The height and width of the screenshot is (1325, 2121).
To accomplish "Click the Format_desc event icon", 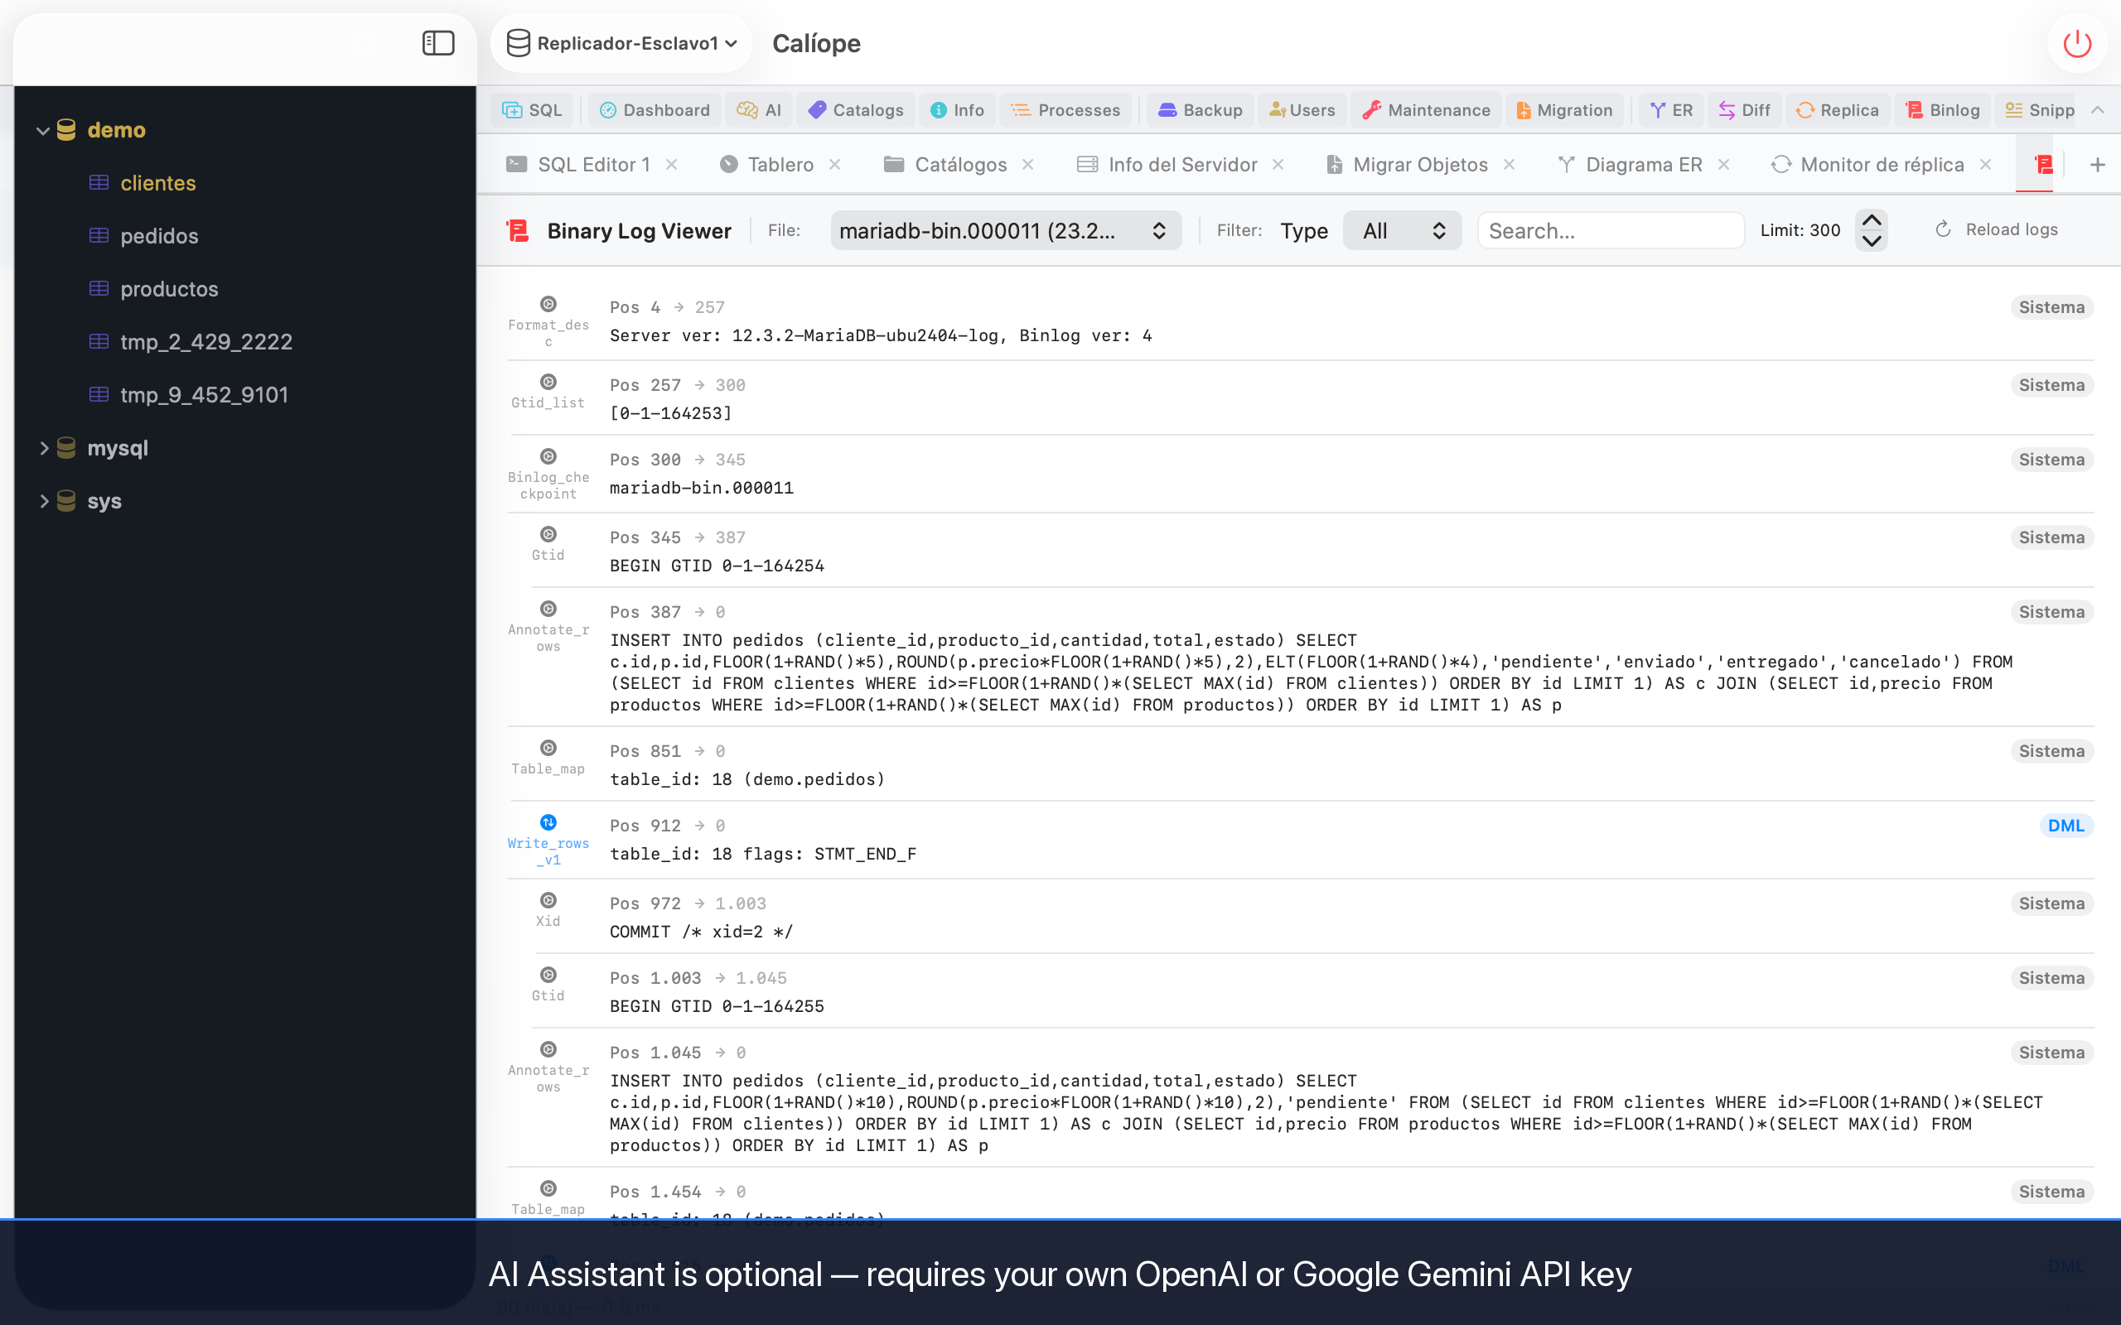I will (x=548, y=304).
